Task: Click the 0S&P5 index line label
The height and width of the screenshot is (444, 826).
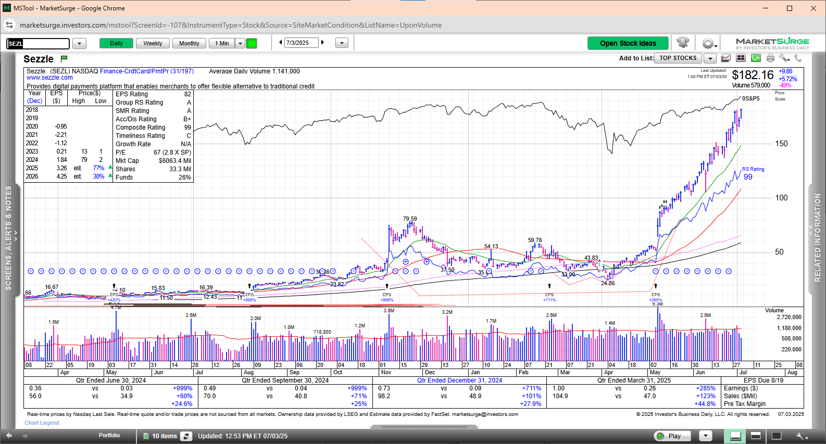Action: (x=750, y=98)
